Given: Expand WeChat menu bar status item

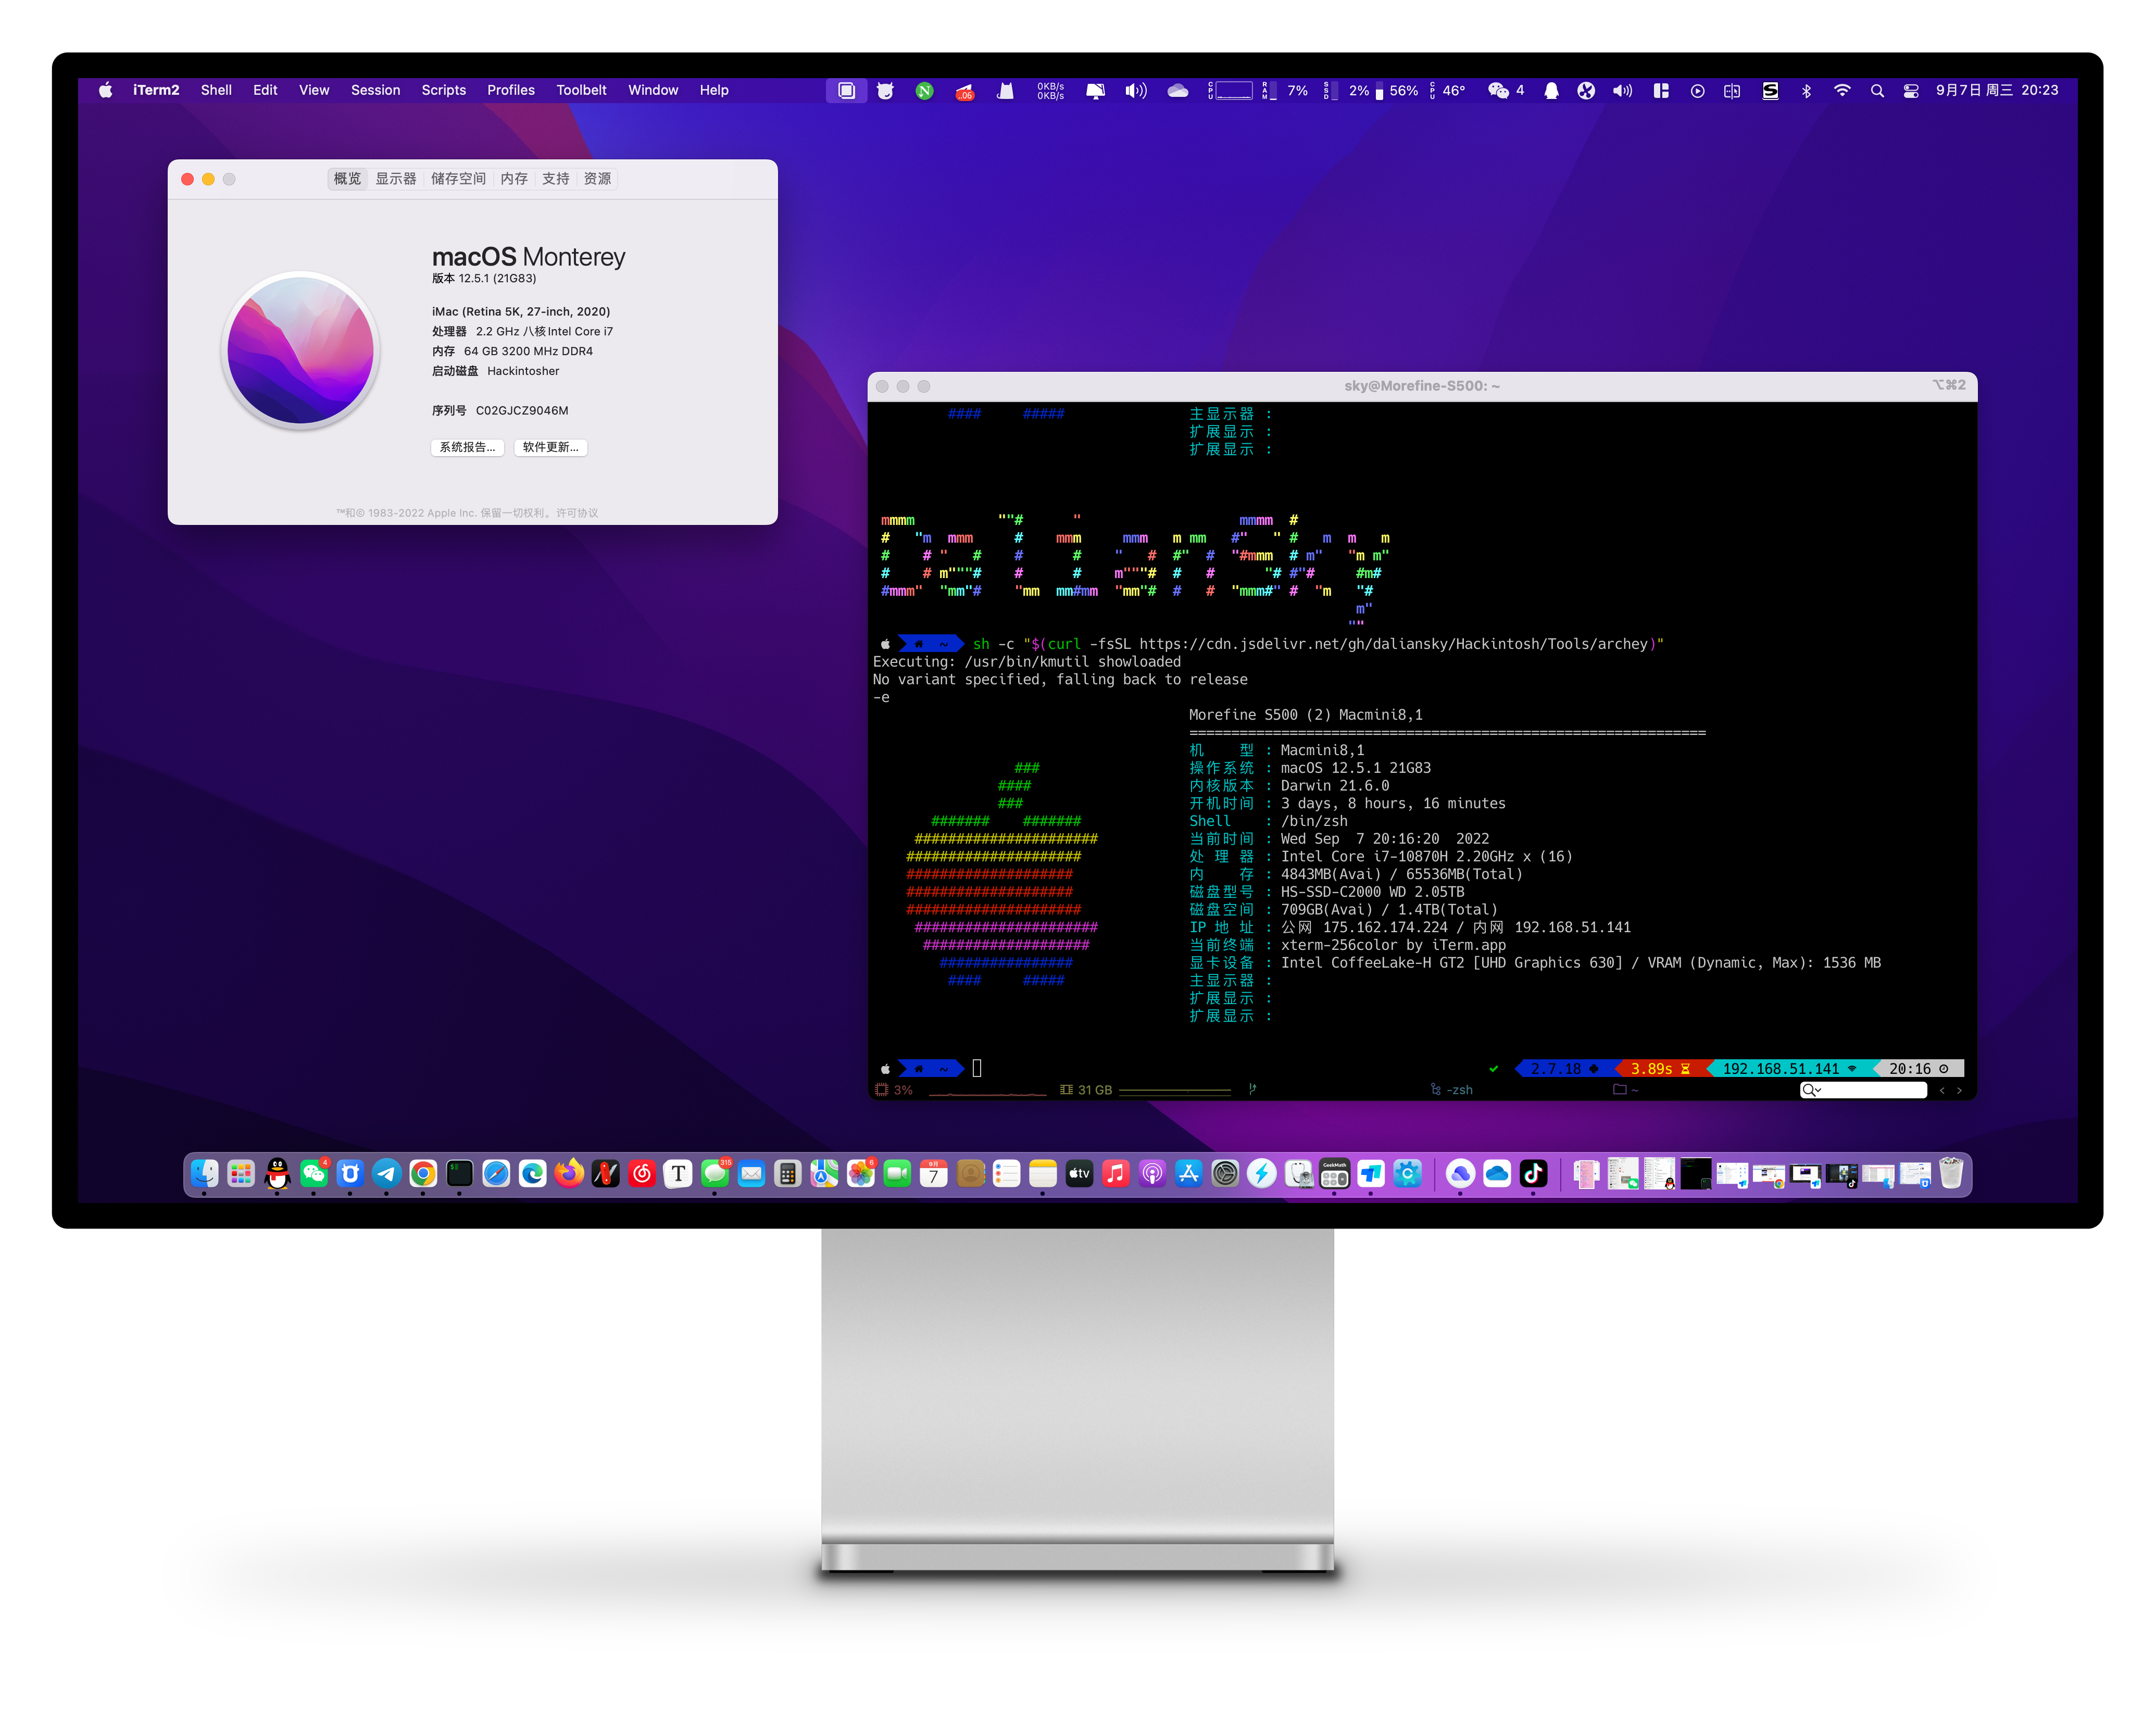Looking at the screenshot, I should [1505, 90].
